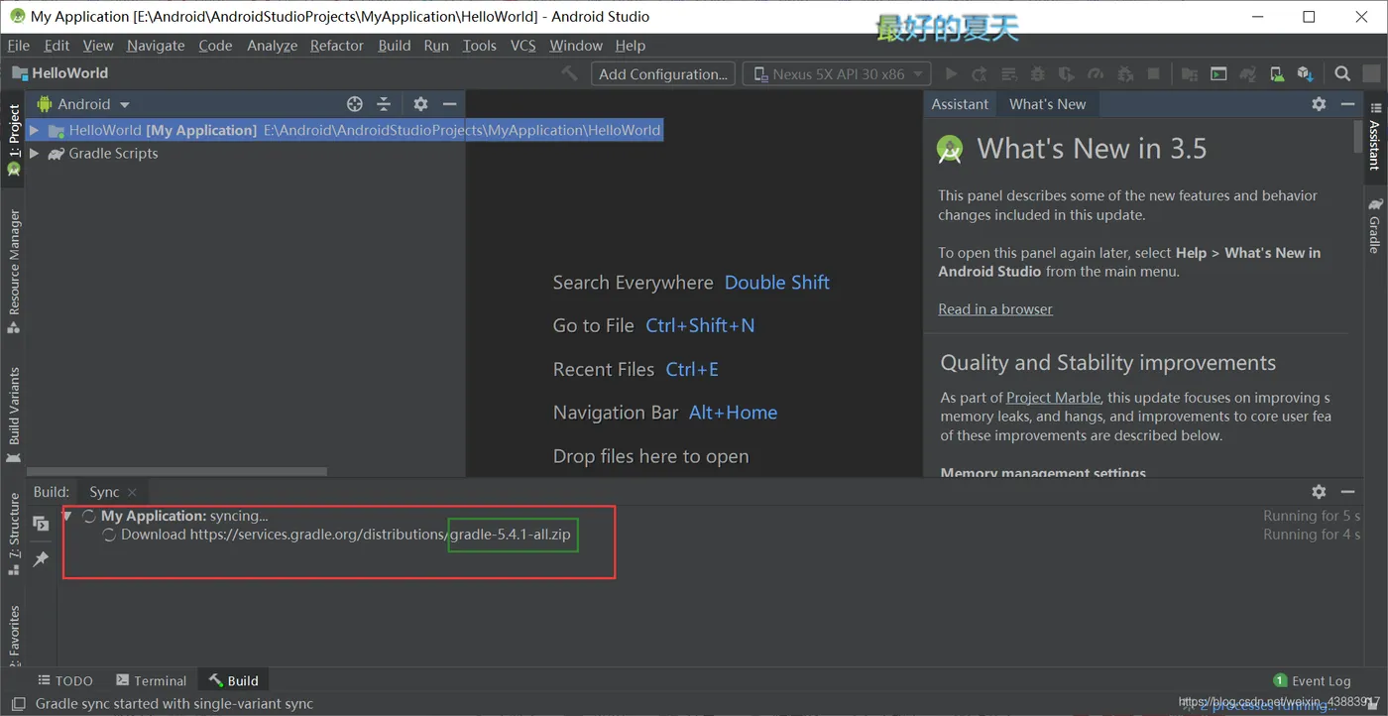Click the Add Configuration... button
This screenshot has width=1388, height=716.
[x=663, y=73]
